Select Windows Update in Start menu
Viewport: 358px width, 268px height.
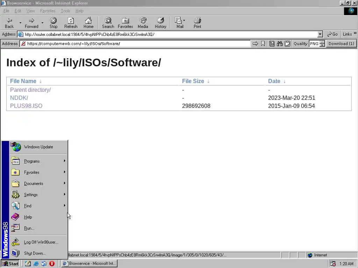pyautogui.click(x=38, y=147)
